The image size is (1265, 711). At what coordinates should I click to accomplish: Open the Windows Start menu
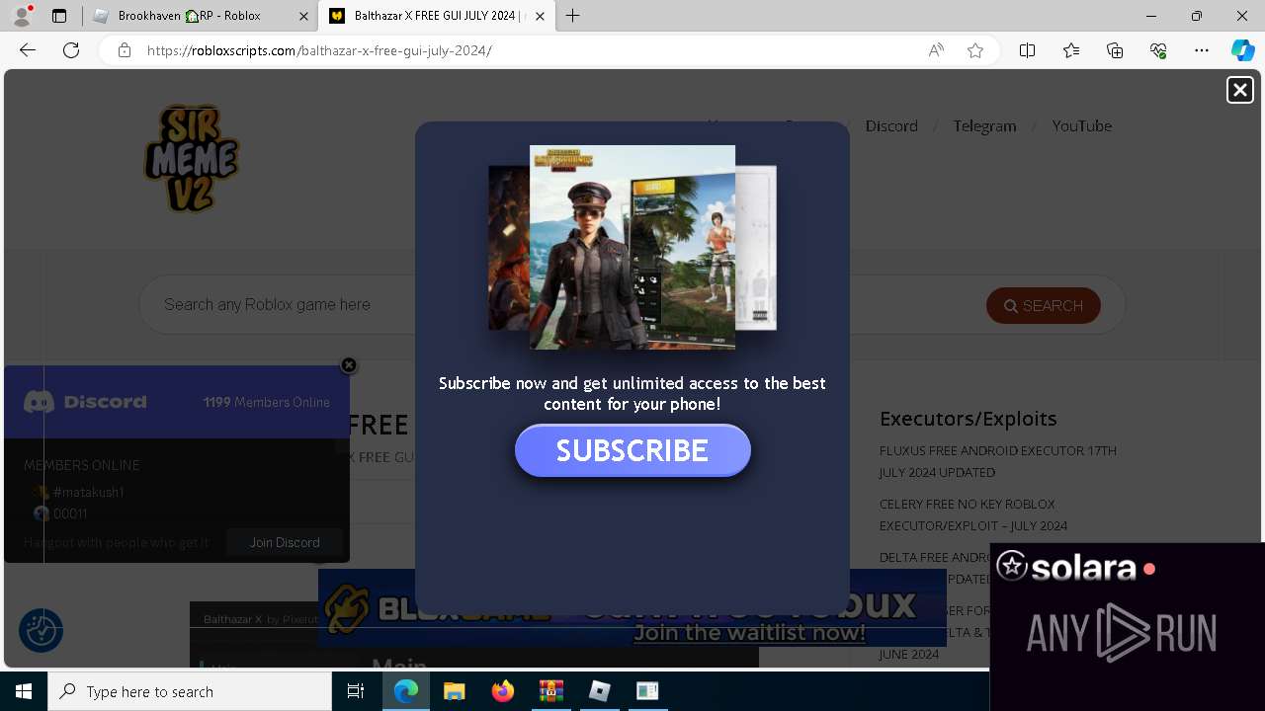tap(24, 691)
